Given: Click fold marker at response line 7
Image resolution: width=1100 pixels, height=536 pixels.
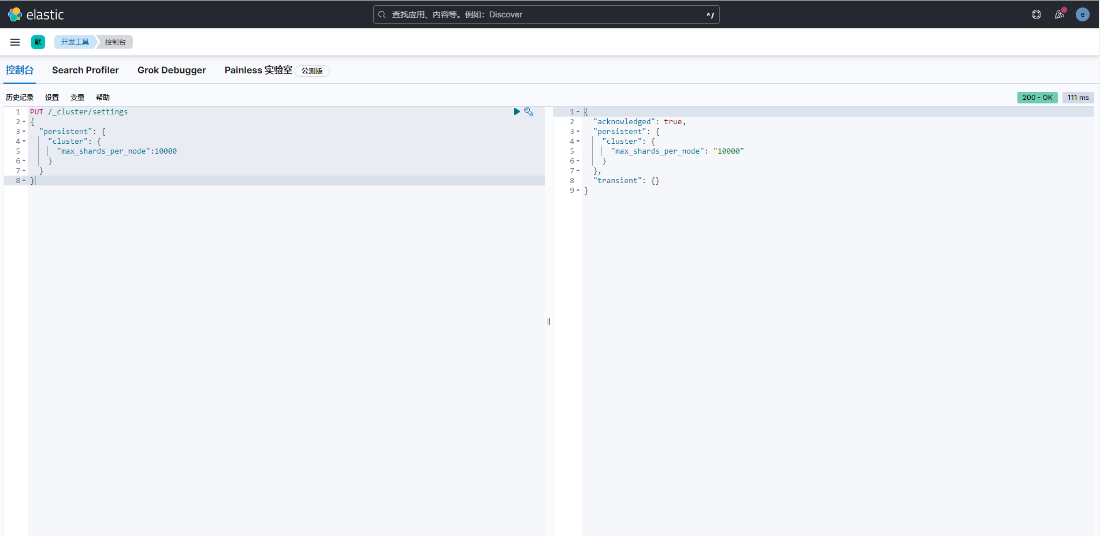Looking at the screenshot, I should [x=578, y=171].
